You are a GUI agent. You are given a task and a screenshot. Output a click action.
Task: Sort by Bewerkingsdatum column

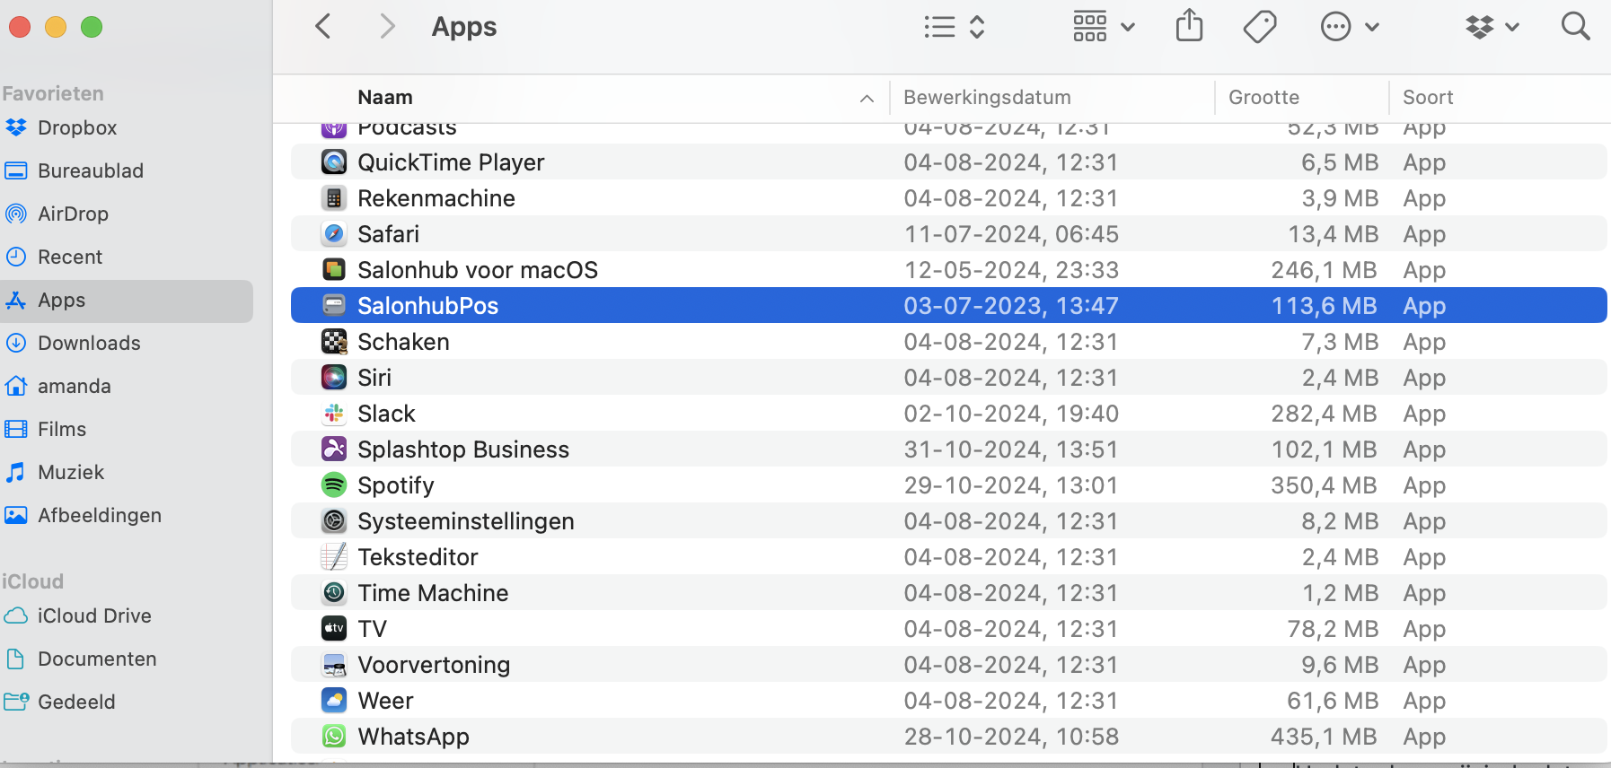pos(987,97)
